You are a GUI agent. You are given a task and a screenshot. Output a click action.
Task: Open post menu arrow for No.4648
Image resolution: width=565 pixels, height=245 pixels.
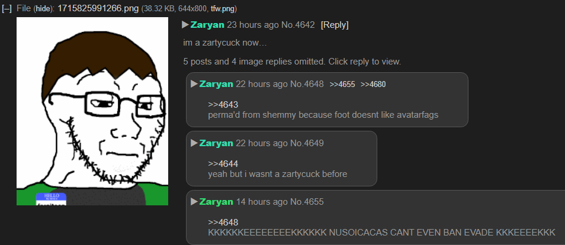click(x=194, y=84)
